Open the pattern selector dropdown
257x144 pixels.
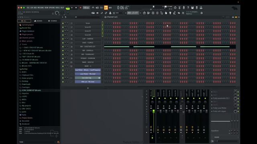[133, 13]
